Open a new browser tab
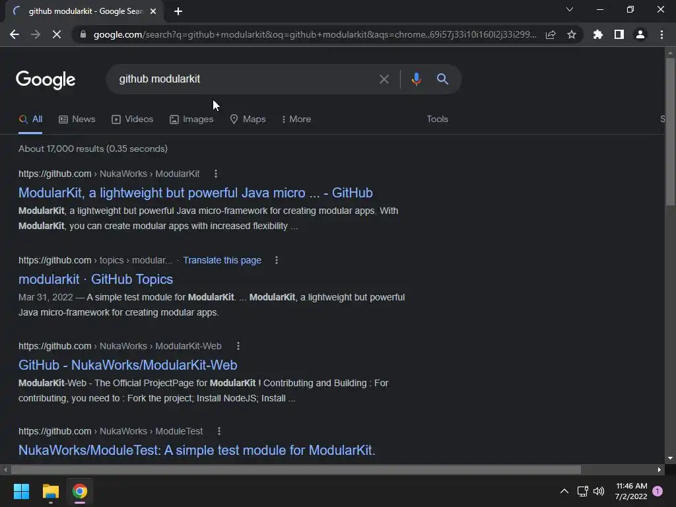Screen dimensions: 676x507 (178, 11)
